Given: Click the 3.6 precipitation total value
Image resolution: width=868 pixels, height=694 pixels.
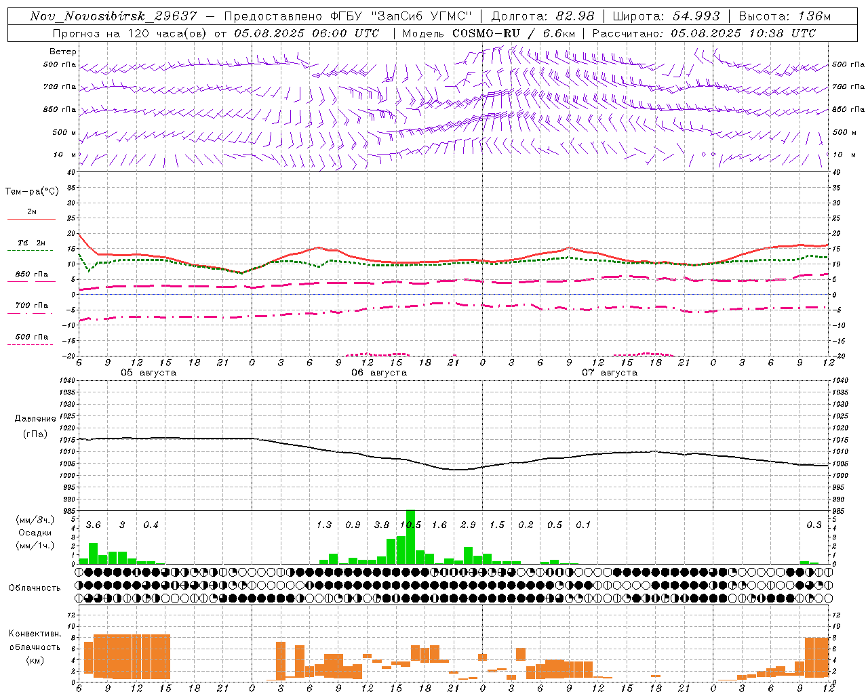Looking at the screenshot, I should [x=93, y=525].
